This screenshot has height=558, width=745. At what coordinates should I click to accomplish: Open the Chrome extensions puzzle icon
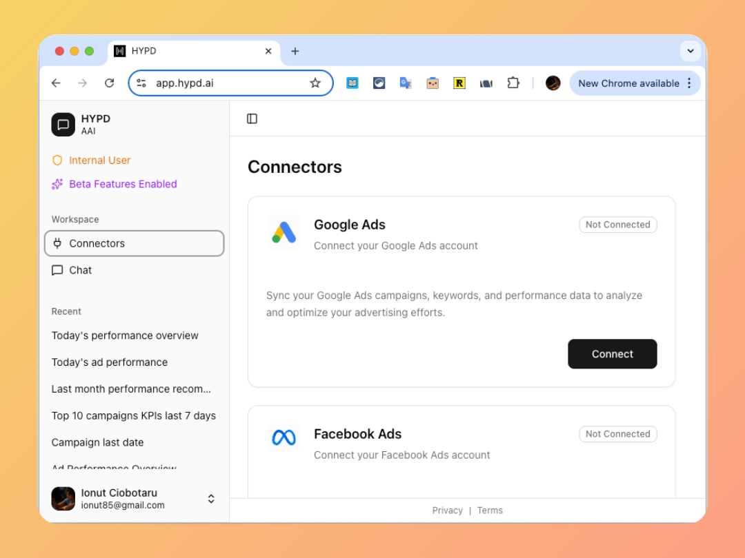tap(513, 83)
